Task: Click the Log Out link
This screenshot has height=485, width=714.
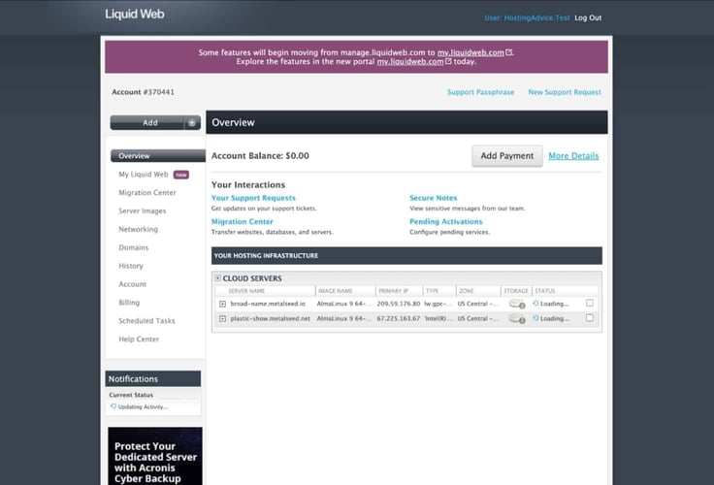Action: pyautogui.click(x=588, y=17)
